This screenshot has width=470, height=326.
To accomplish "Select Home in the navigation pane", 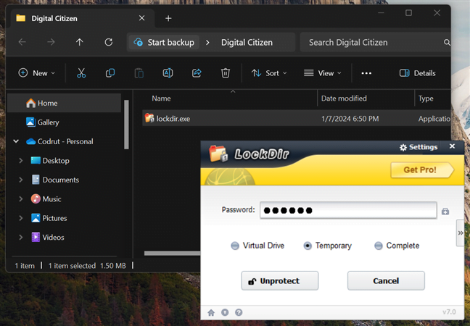I will pos(64,103).
